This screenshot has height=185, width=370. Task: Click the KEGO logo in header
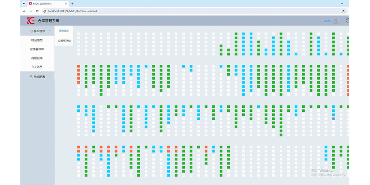click(31, 21)
